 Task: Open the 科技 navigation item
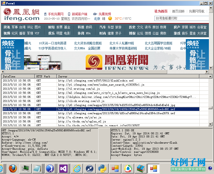click(81, 27)
